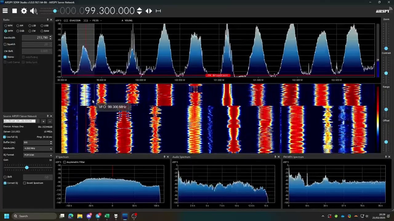Select LSB demodulation mode
The height and width of the screenshot is (221, 394).
[32, 26]
